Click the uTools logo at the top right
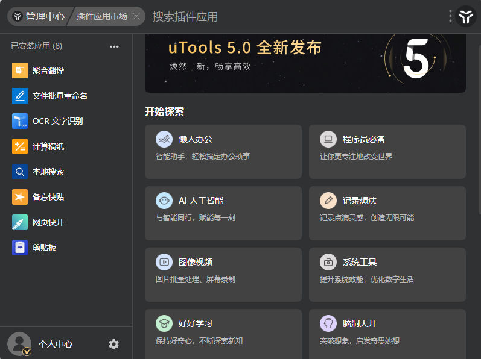Image resolution: width=481 pixels, height=359 pixels. (466, 16)
